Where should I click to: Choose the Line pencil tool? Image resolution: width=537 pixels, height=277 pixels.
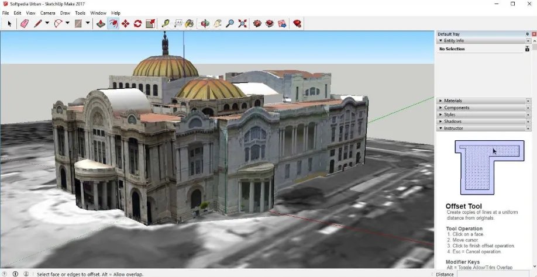(x=37, y=23)
